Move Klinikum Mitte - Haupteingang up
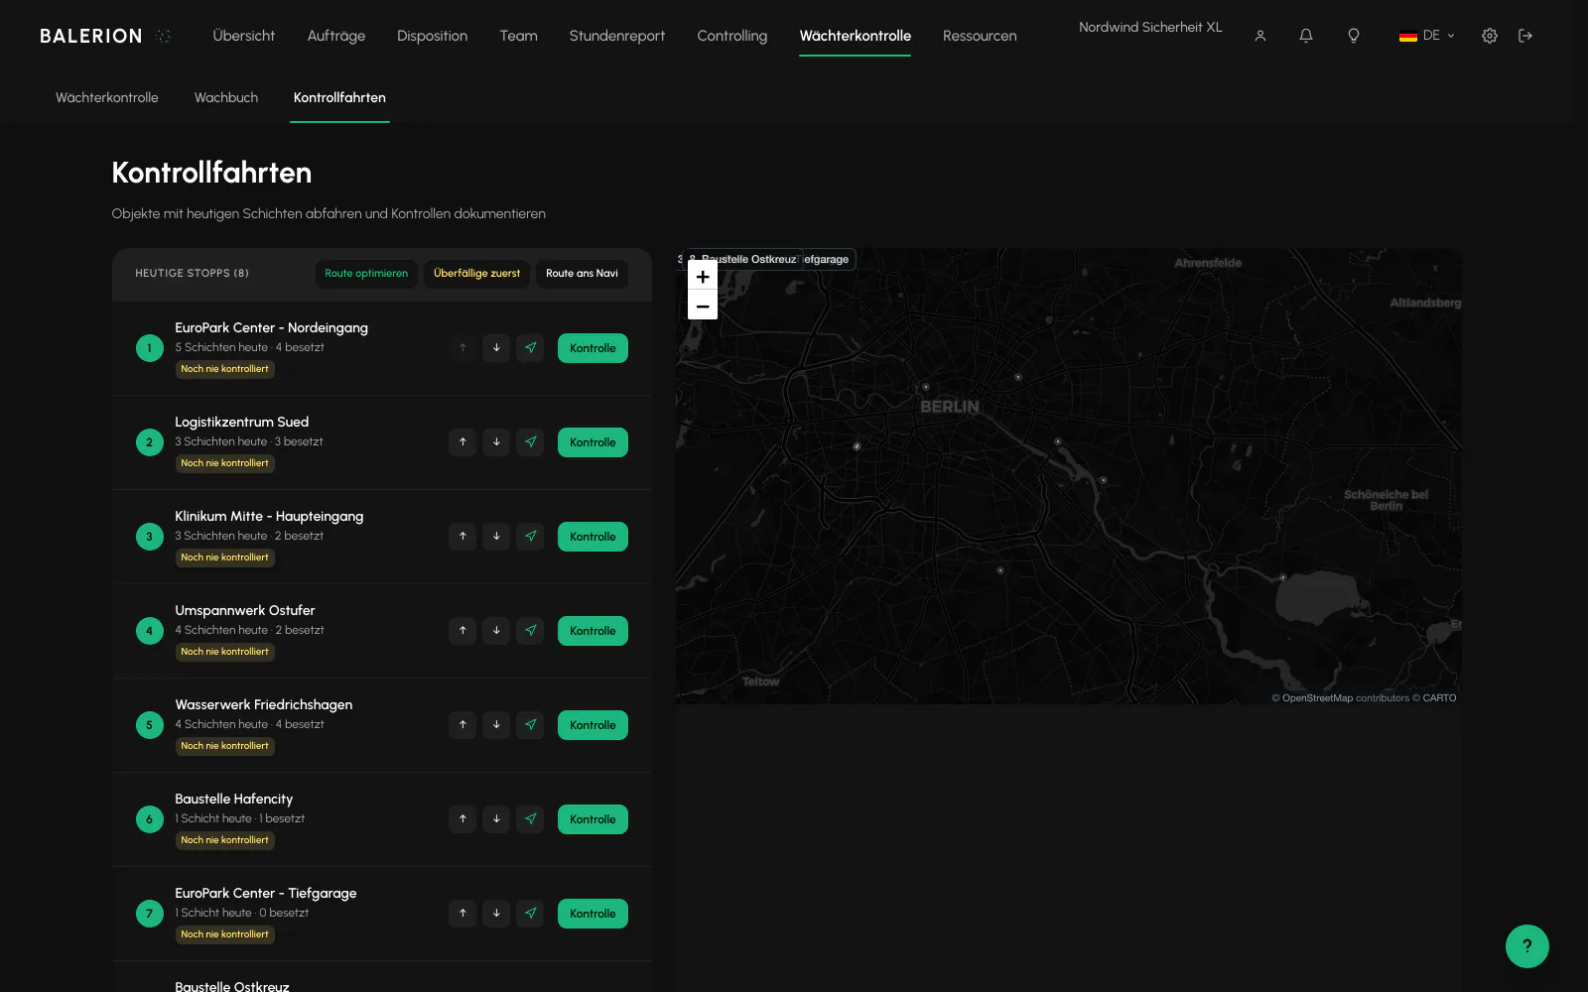 (463, 537)
